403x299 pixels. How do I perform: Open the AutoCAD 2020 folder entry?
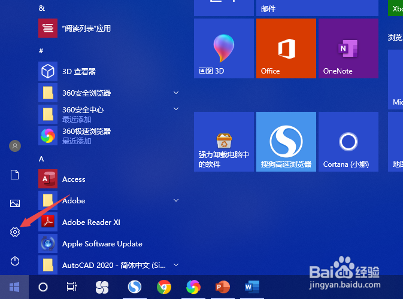coord(108,265)
